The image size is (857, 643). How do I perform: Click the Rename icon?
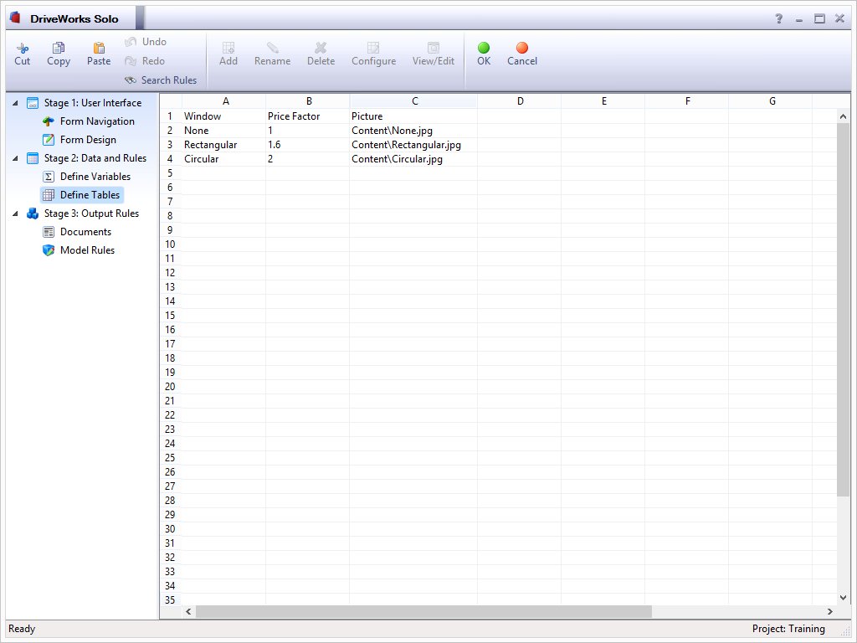272,48
